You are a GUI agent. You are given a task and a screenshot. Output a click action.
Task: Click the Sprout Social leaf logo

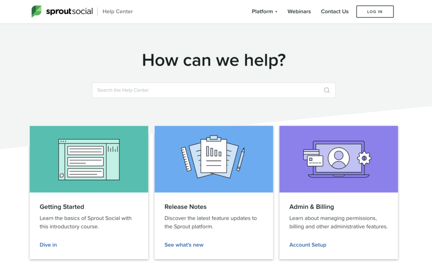[x=36, y=11]
